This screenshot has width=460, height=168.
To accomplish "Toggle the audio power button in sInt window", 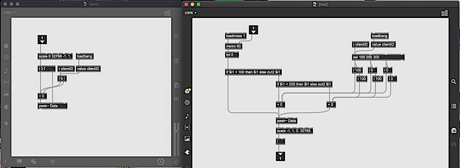I will point(176,161).
